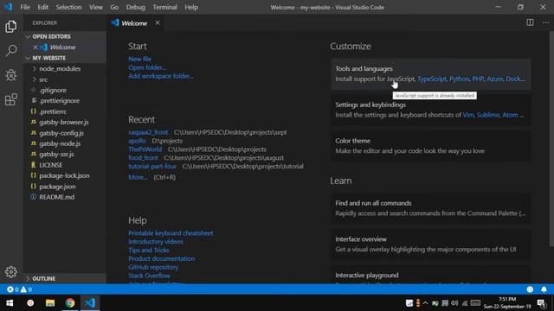Open the editor More Actions ellipsis
Viewport: 554px width, 311px height.
click(x=545, y=22)
